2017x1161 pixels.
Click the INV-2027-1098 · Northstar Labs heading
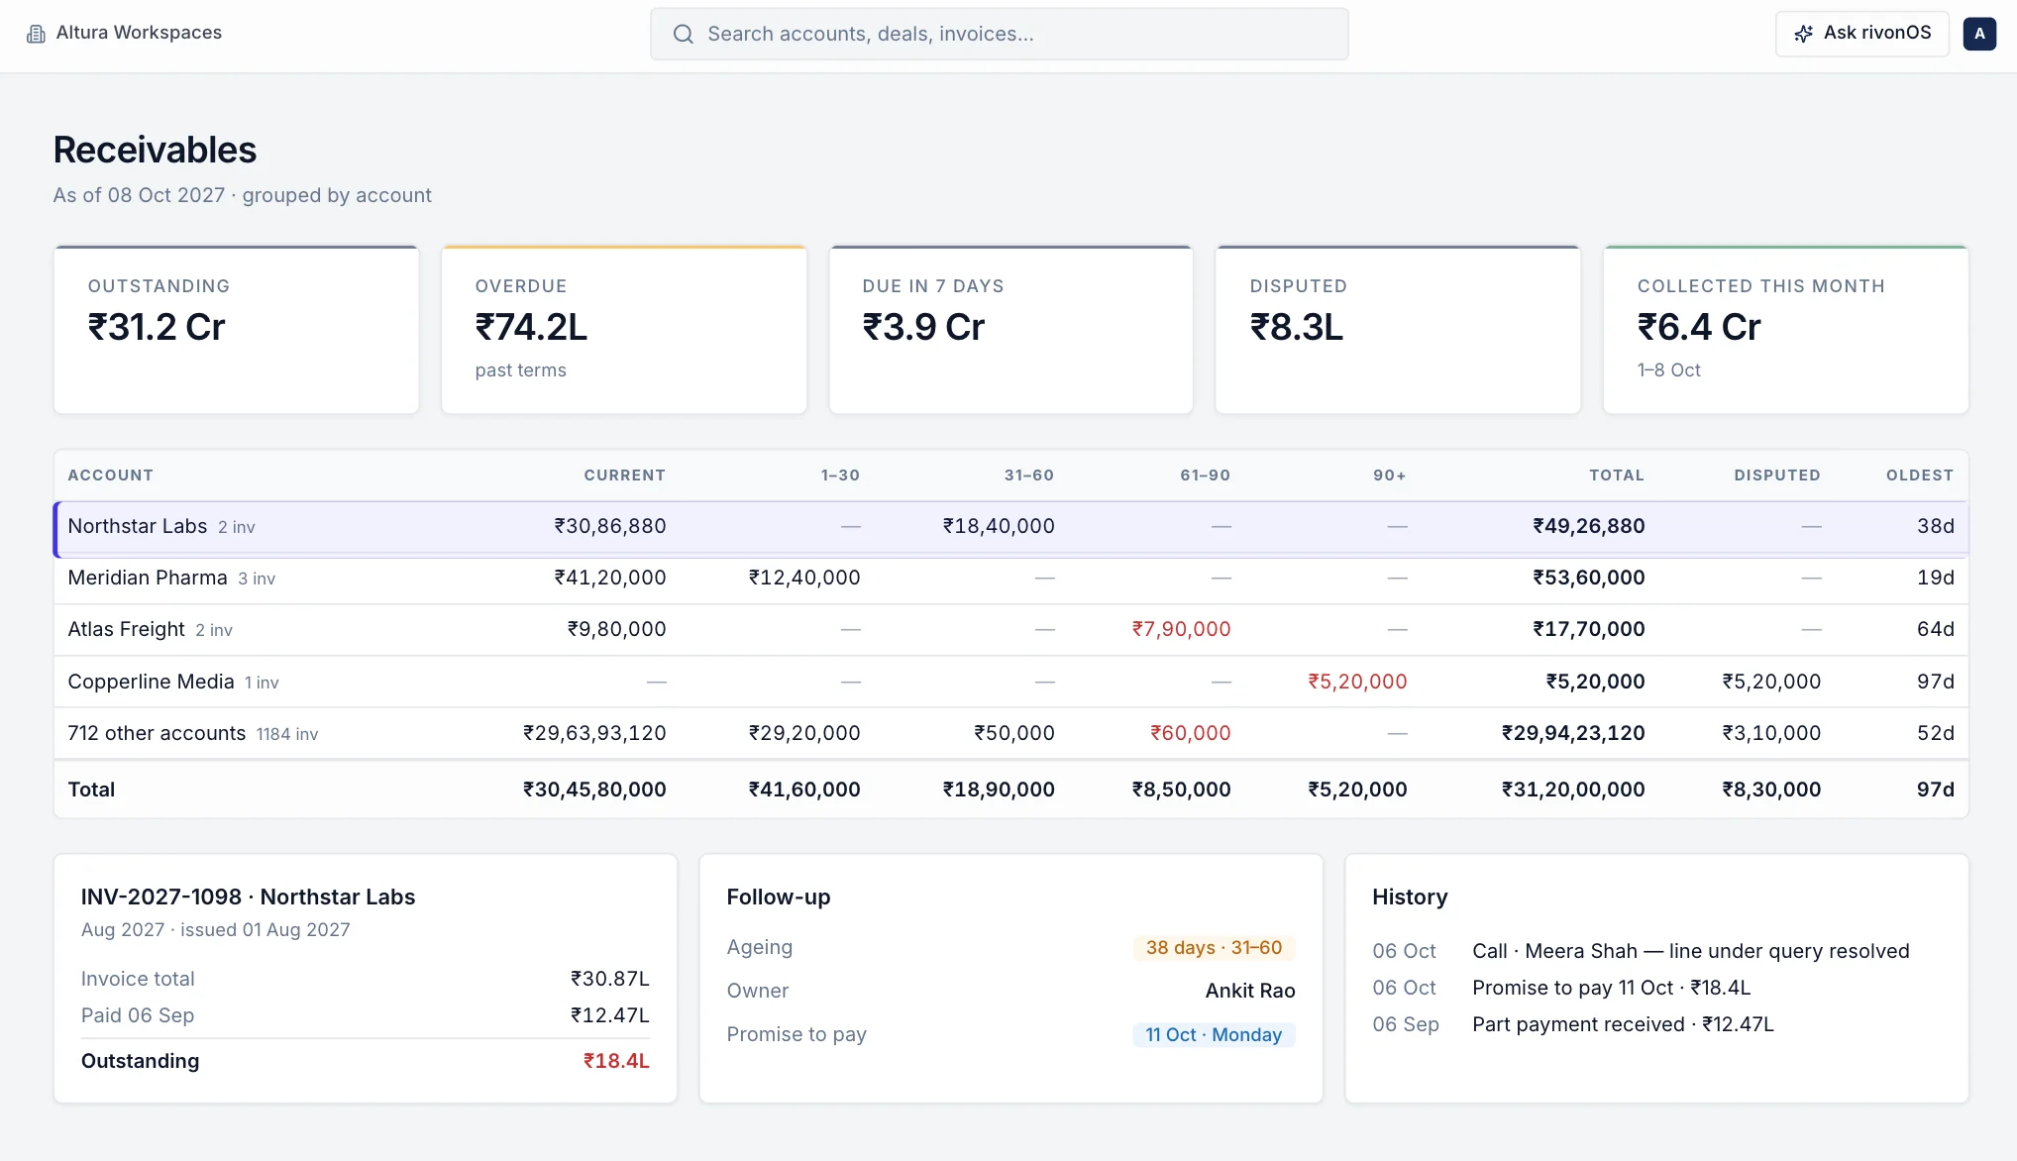pyautogui.click(x=248, y=897)
